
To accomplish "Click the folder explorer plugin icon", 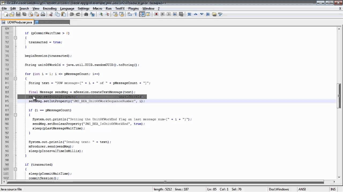I will click(x=214, y=14).
